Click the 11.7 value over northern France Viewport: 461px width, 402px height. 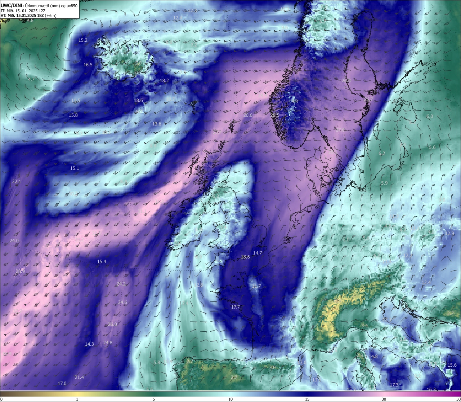[256, 286]
